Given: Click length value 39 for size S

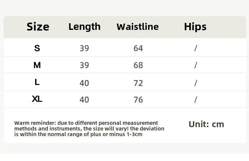Looking at the screenshot, I should pos(84,48).
